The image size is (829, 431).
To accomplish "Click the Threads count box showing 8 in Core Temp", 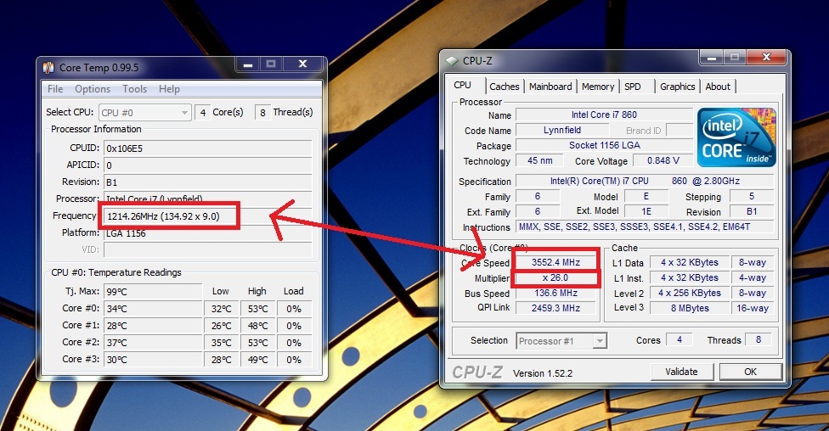I will coord(262,113).
